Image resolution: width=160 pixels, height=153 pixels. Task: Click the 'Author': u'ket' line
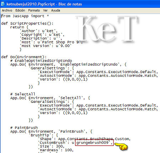pos(38,31)
